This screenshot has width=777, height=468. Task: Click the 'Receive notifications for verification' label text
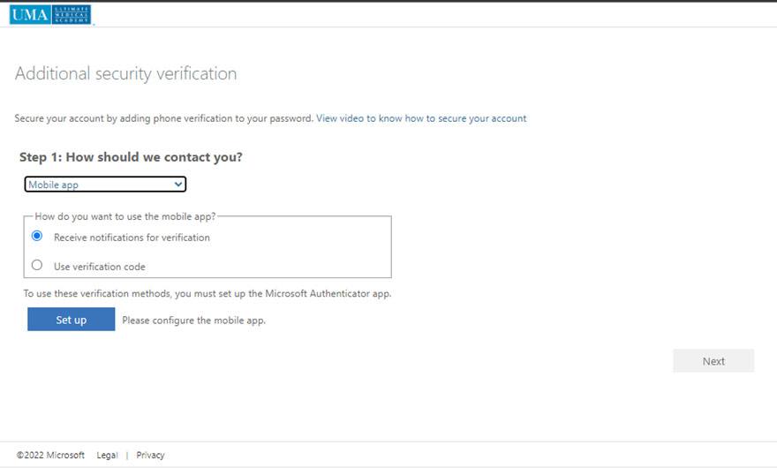(x=132, y=238)
